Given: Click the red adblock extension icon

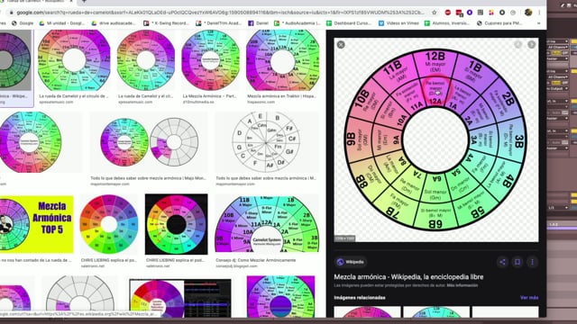Looking at the screenshot, I should pos(448,13).
